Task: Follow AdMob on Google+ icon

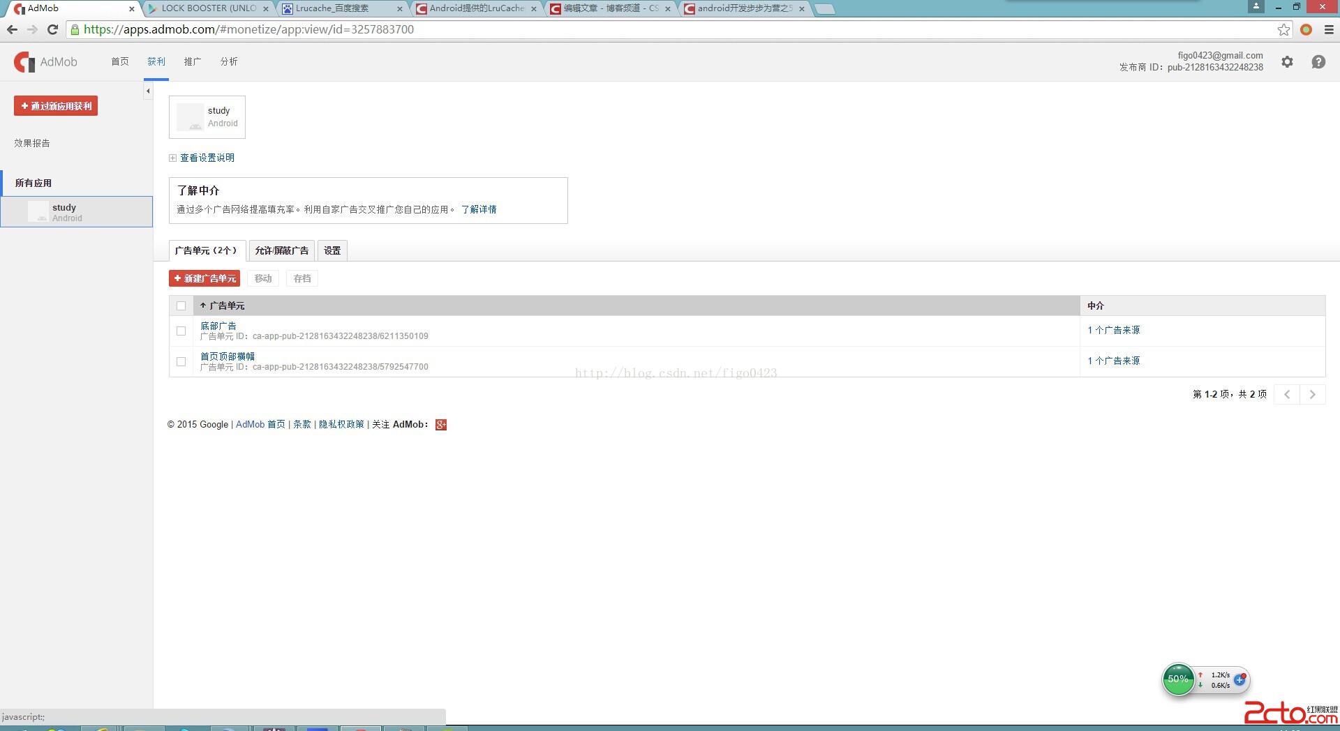Action: (441, 425)
